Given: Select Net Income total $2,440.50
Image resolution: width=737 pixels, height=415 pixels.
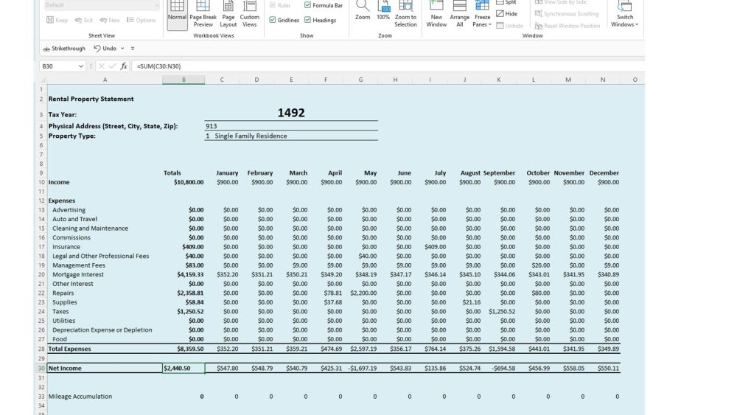Looking at the screenshot, I should click(184, 368).
